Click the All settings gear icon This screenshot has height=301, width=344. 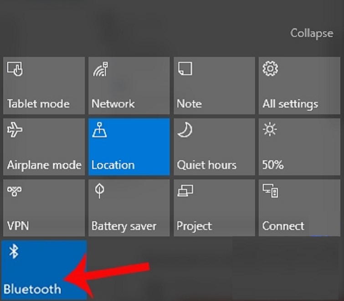coord(270,69)
